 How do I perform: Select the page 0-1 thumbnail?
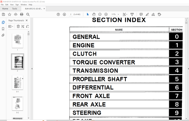pos(17,82)
